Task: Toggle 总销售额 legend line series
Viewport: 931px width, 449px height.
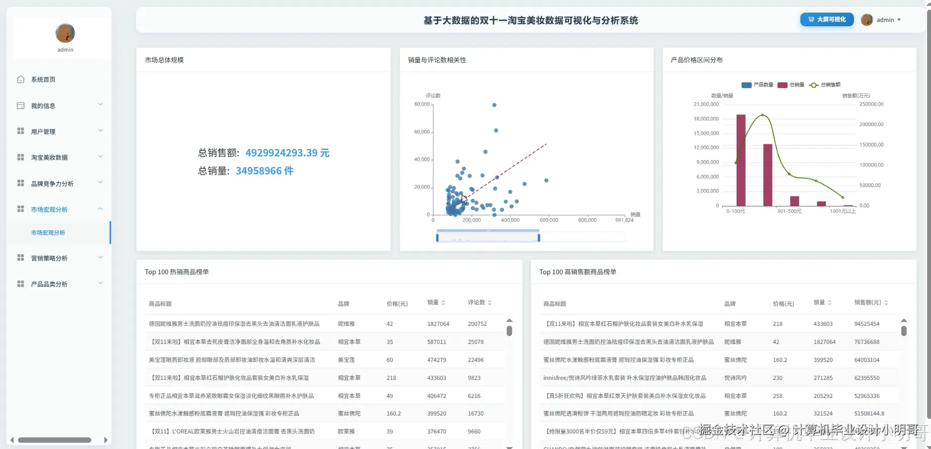Action: pyautogui.click(x=825, y=85)
